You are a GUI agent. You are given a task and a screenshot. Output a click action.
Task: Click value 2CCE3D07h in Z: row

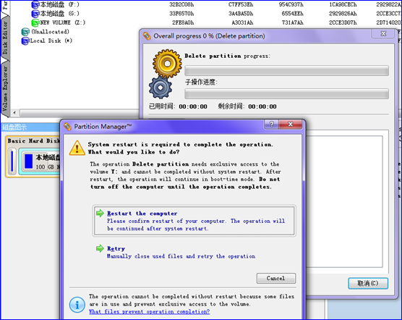pos(343,22)
